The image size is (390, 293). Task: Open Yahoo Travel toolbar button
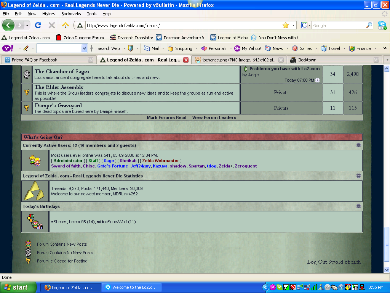tap(330, 48)
